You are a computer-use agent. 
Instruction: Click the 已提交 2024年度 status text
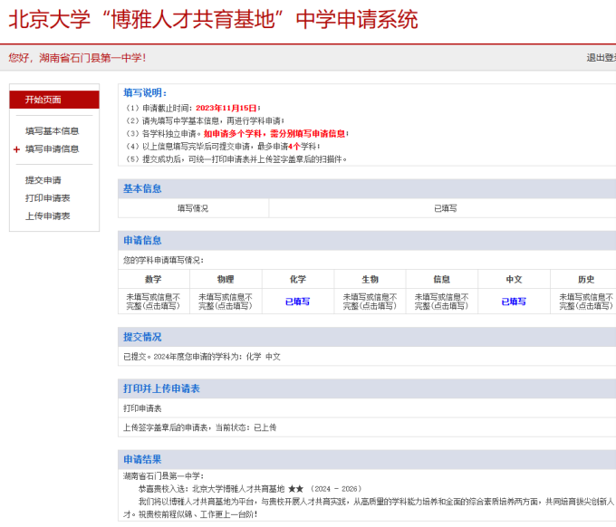(202, 357)
